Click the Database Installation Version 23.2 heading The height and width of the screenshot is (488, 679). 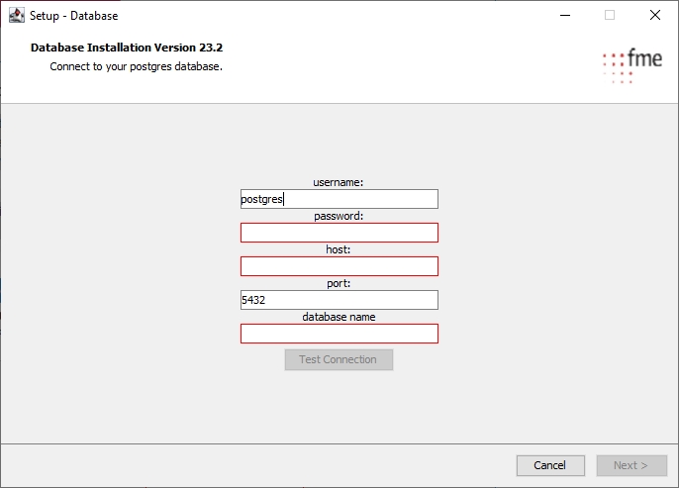click(x=134, y=48)
